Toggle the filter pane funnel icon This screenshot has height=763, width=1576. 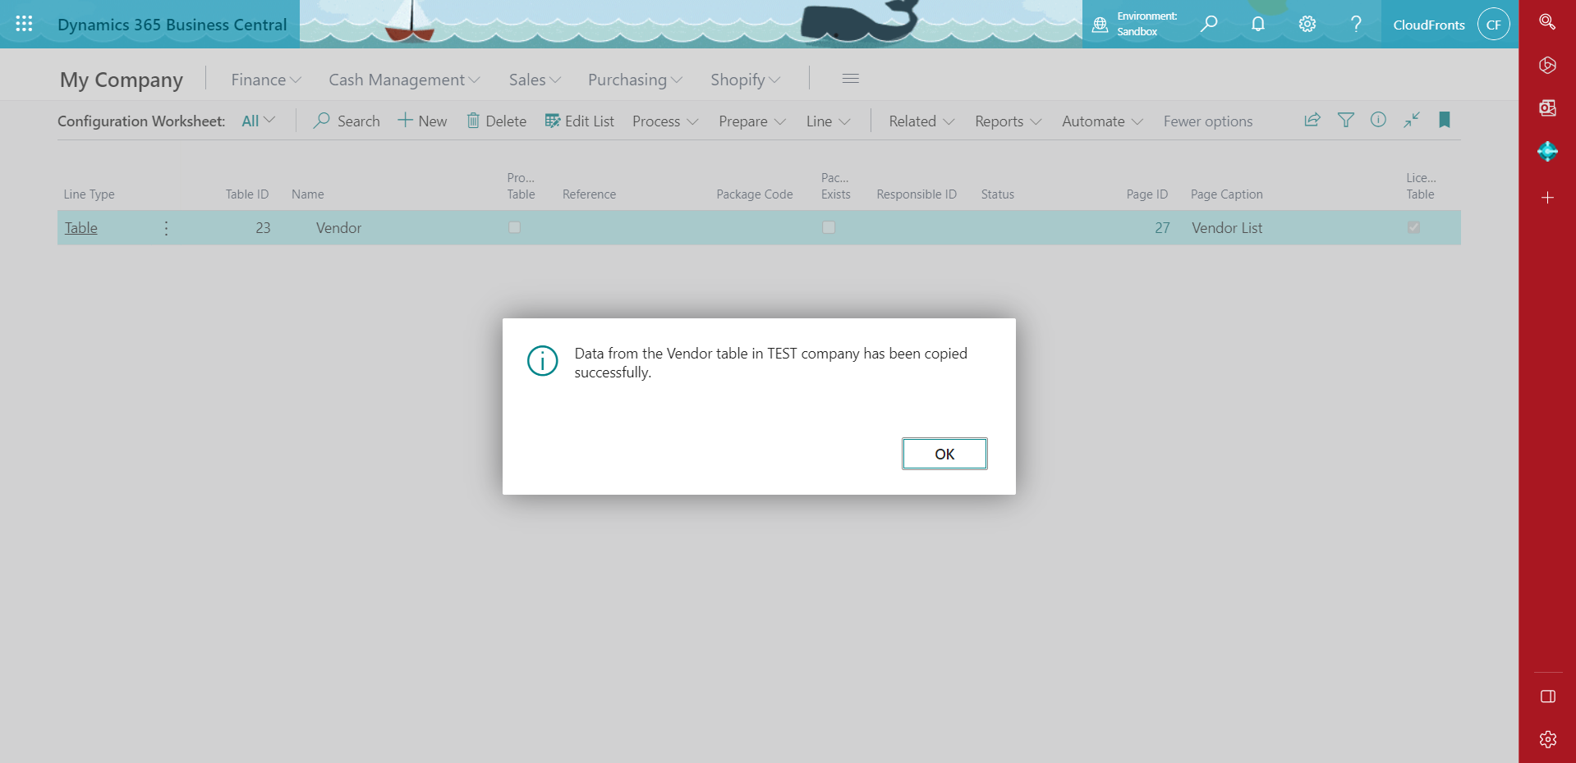1345,120
